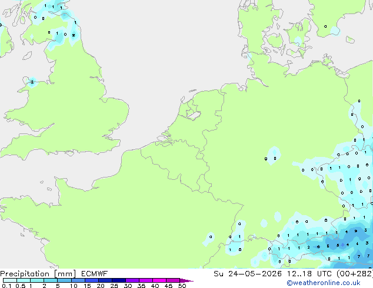Click the 0.5–1 mm legend swatch
Viewport: 373px width, 288px height.
[24, 280]
